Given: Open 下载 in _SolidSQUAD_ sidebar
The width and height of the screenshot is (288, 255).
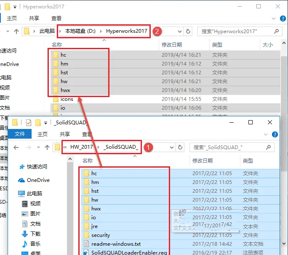Looking at the screenshot, I should point(31,234).
